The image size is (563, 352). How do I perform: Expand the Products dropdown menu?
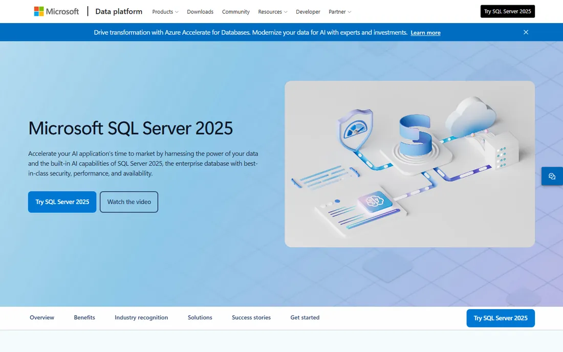165,12
